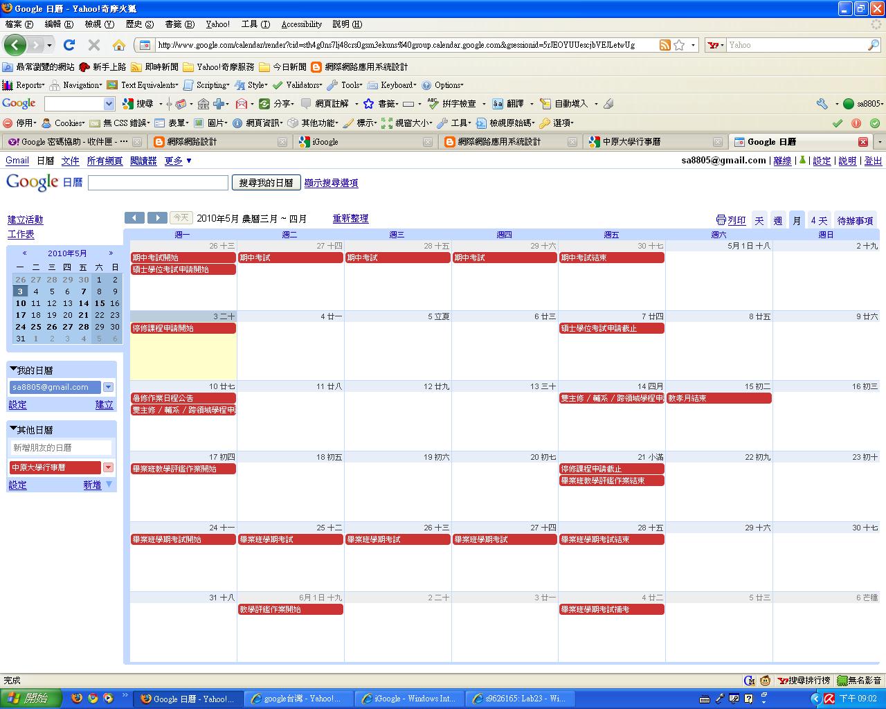Click the 列印 print link
The image size is (886, 709).
731,220
